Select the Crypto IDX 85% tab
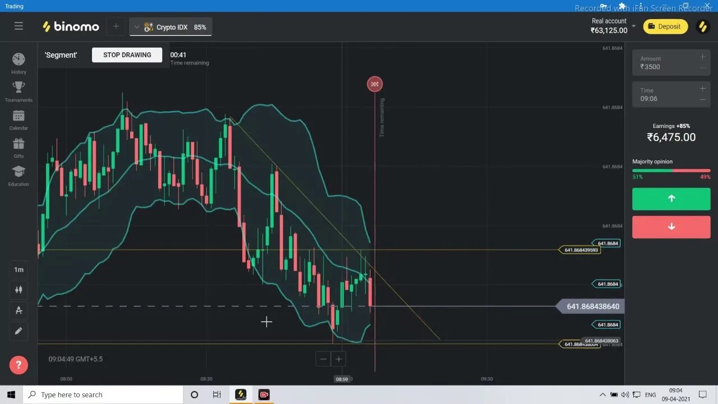The image size is (718, 404). 171,27
